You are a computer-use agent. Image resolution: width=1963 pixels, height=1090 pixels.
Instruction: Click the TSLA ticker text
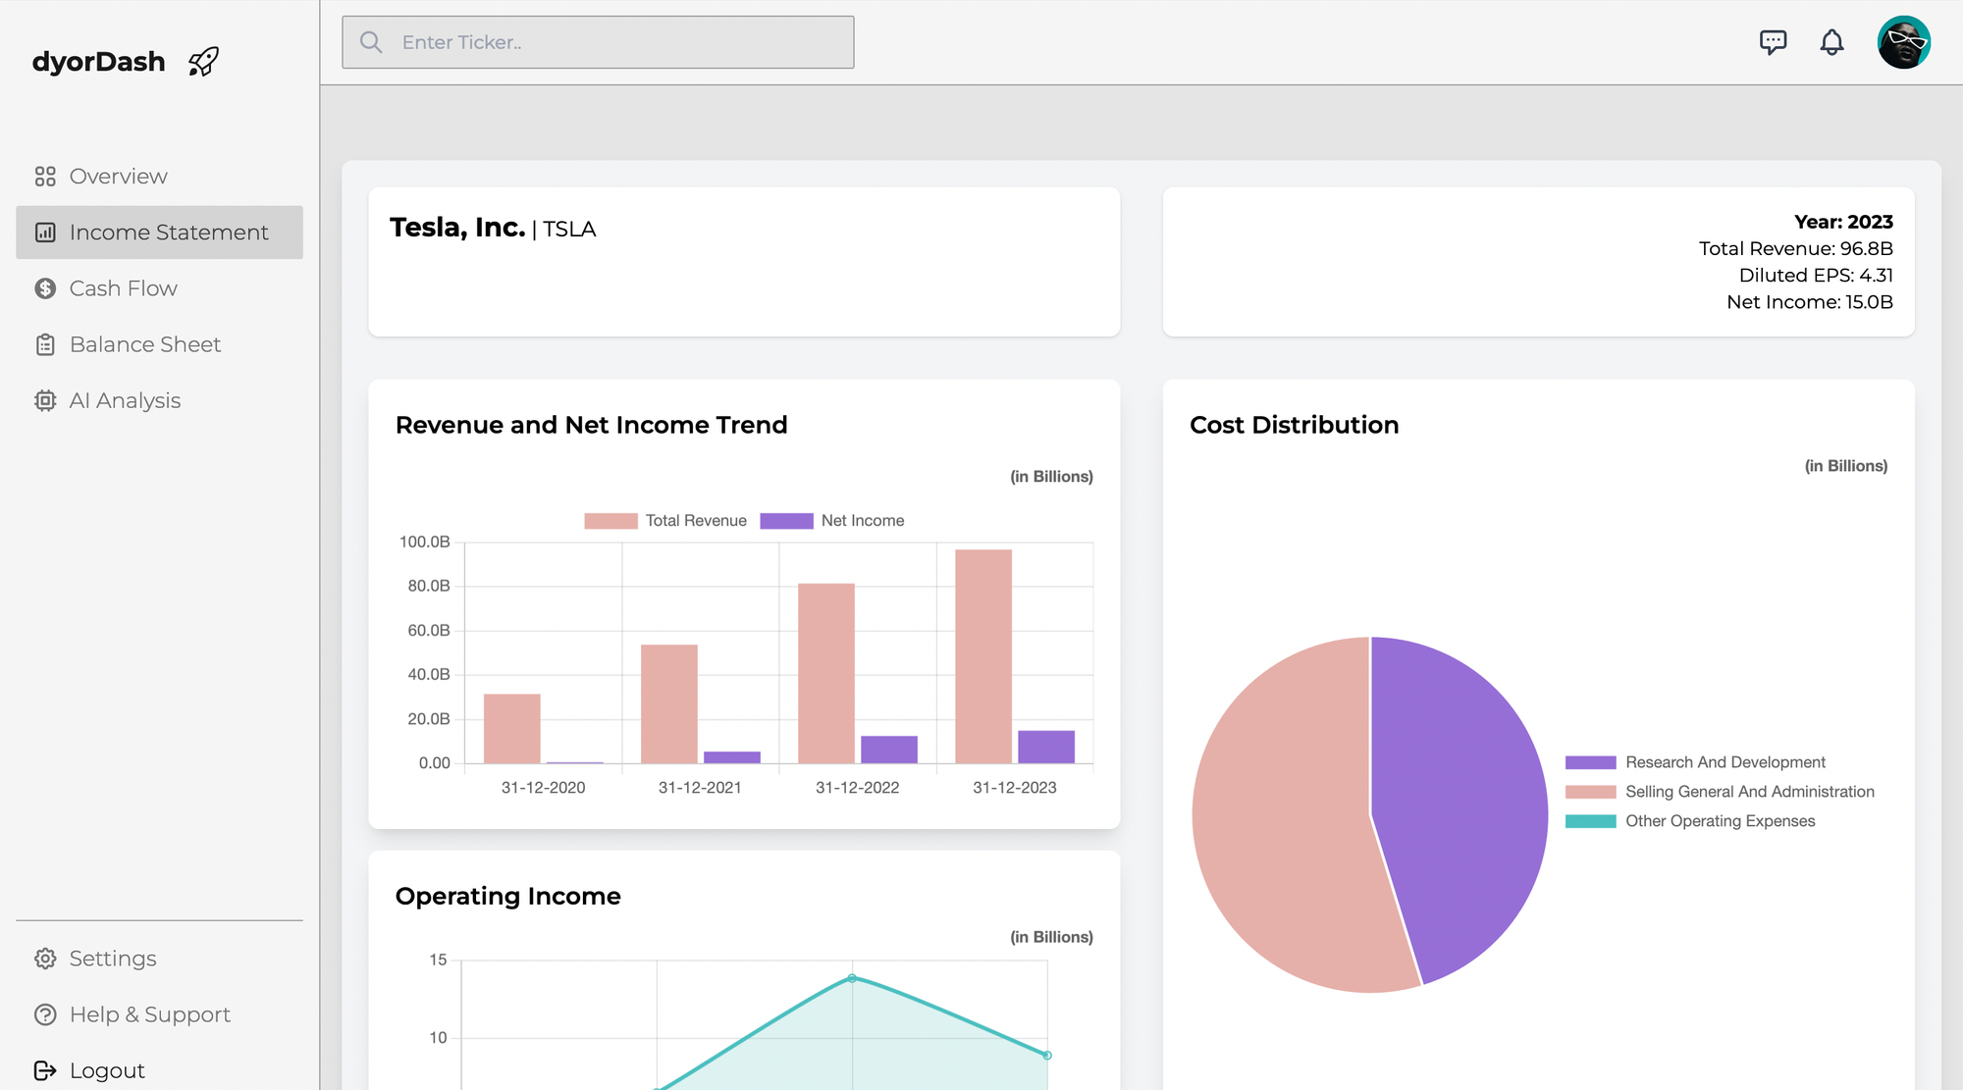[x=569, y=230]
